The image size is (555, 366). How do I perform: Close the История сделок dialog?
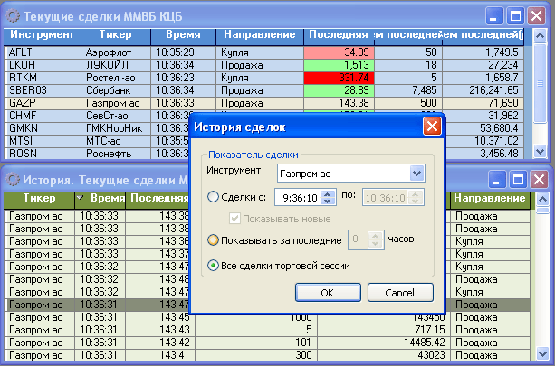(x=432, y=127)
